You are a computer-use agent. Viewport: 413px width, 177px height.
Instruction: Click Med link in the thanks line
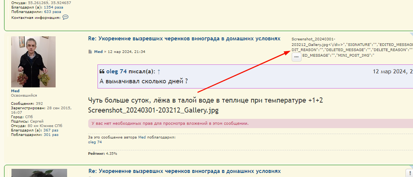pos(142,137)
